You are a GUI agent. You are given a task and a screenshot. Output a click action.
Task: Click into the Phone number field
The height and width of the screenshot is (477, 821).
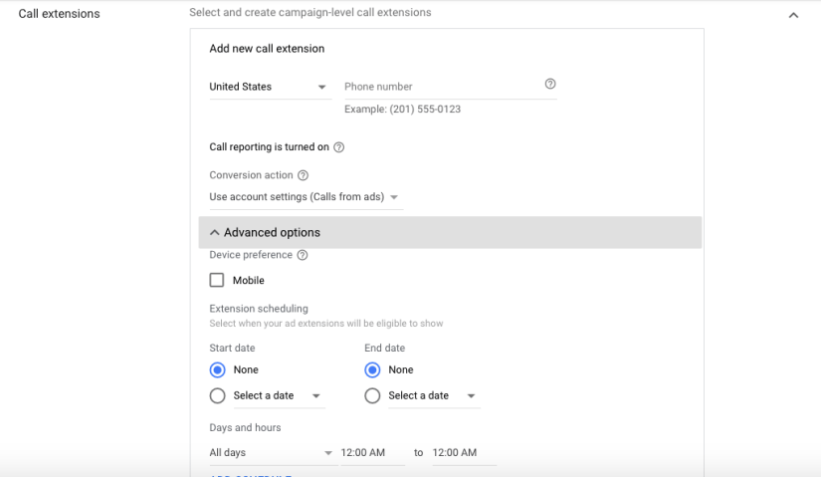click(x=438, y=88)
